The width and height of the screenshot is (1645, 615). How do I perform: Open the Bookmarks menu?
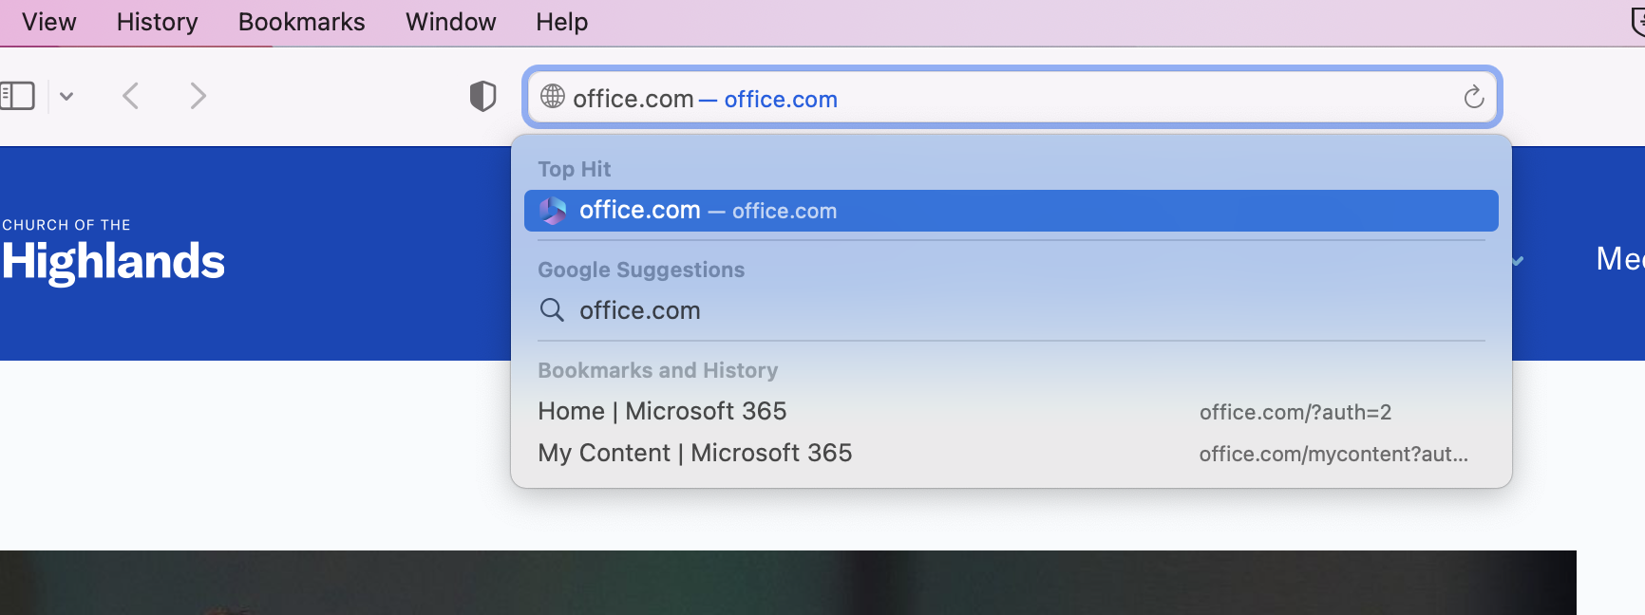[301, 22]
